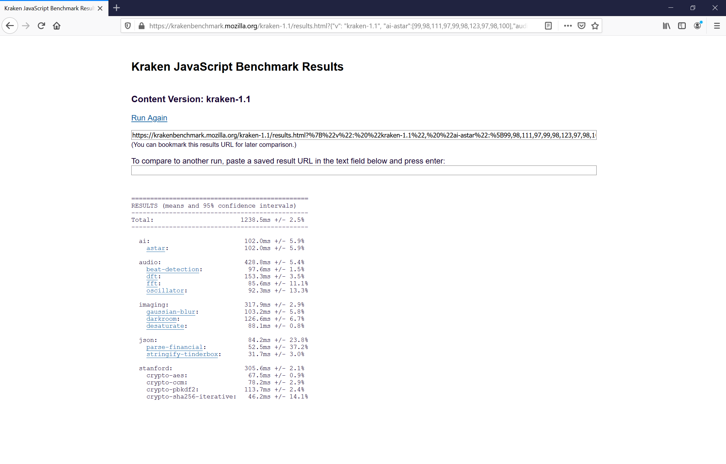The image size is (726, 464).
Task: Close the Kraken Benchmark tab
Action: (x=100, y=8)
